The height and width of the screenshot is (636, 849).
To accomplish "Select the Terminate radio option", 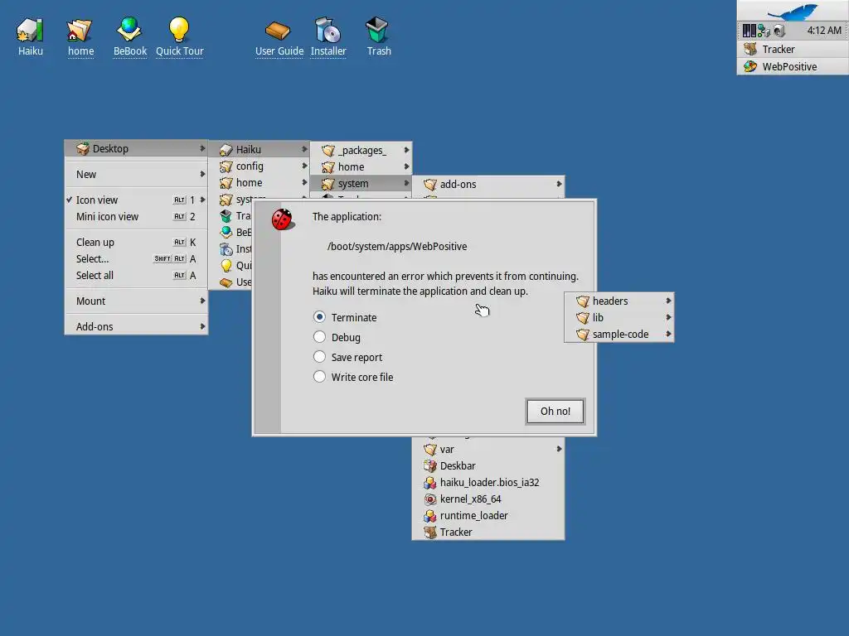I will coord(319,317).
